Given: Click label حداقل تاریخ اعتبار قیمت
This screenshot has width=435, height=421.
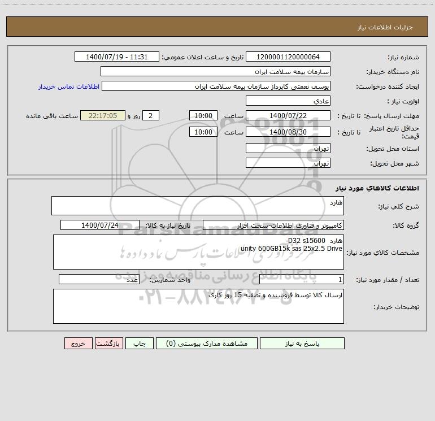Looking at the screenshot, I should (x=394, y=132).
